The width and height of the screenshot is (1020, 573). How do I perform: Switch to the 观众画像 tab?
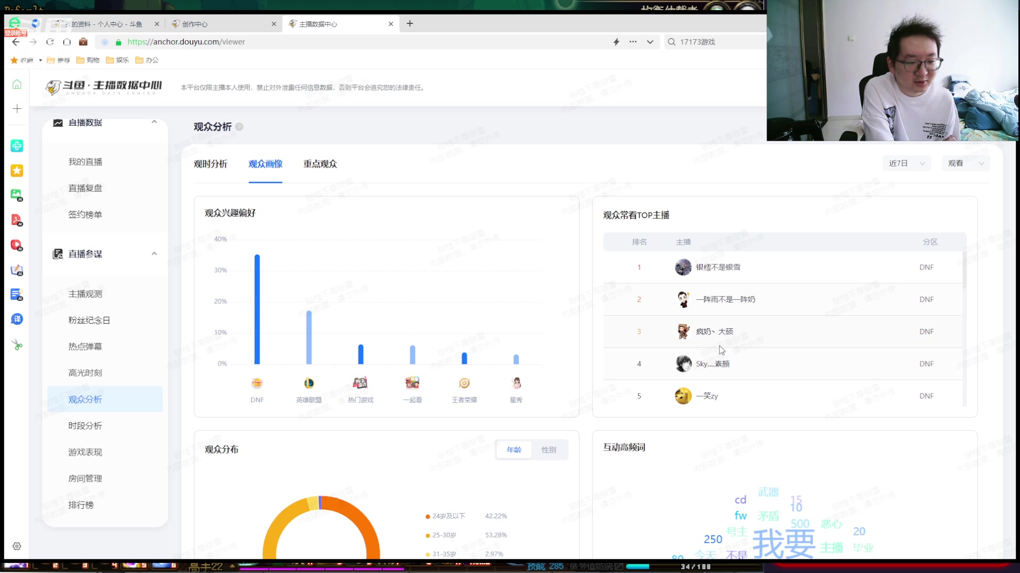[265, 164]
